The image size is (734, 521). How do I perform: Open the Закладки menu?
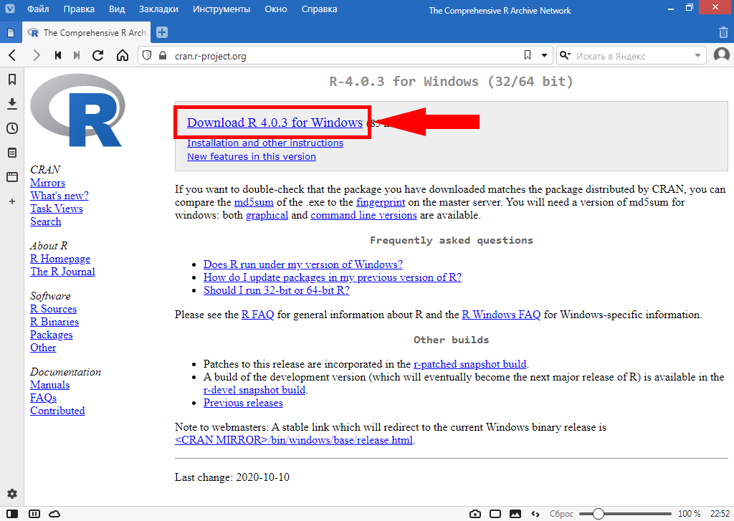point(159,10)
